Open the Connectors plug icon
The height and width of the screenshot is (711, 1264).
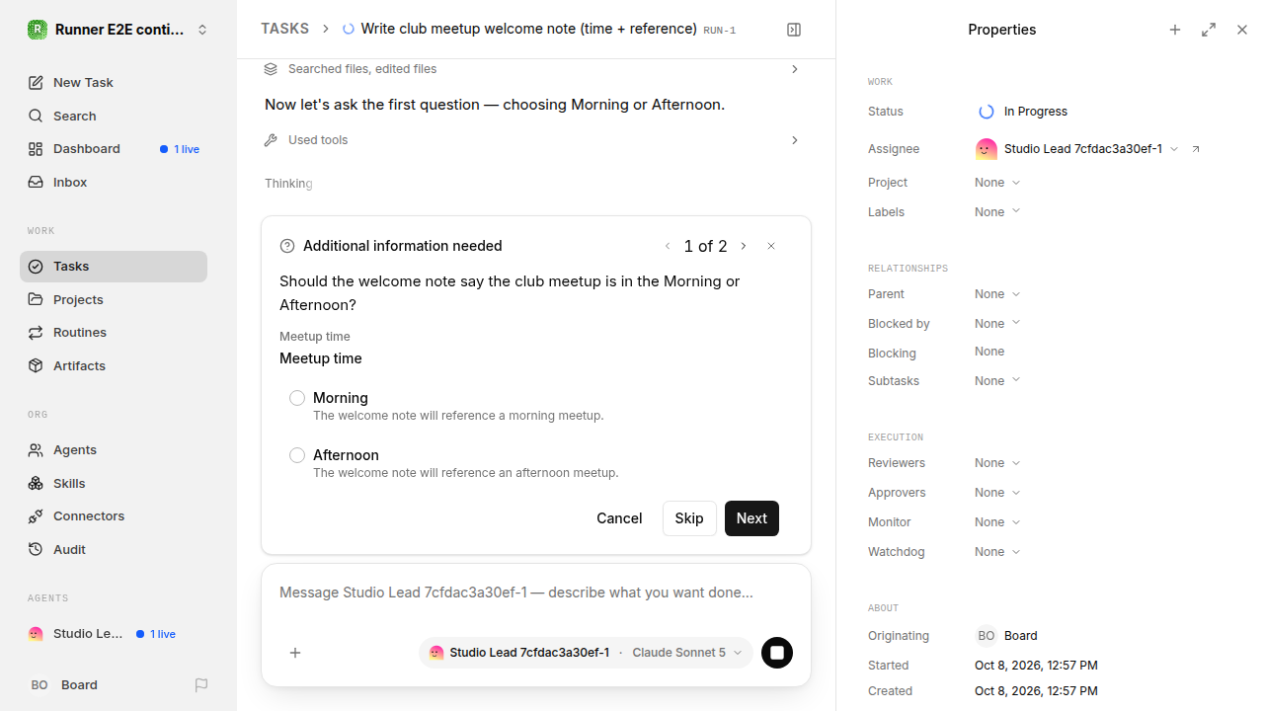pyautogui.click(x=36, y=516)
